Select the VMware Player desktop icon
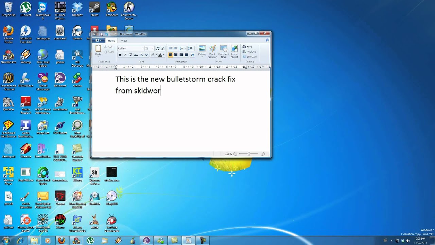Image resolution: width=435 pixels, height=245 pixels. [x=8, y=176]
